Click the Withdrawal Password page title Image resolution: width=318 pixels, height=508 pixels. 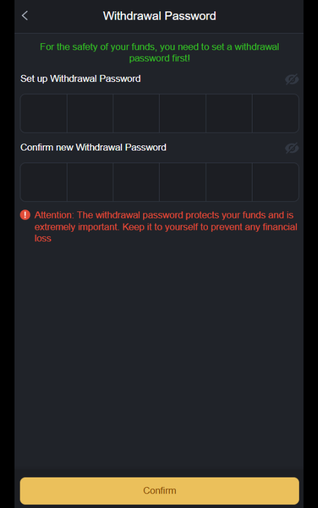coord(160,16)
